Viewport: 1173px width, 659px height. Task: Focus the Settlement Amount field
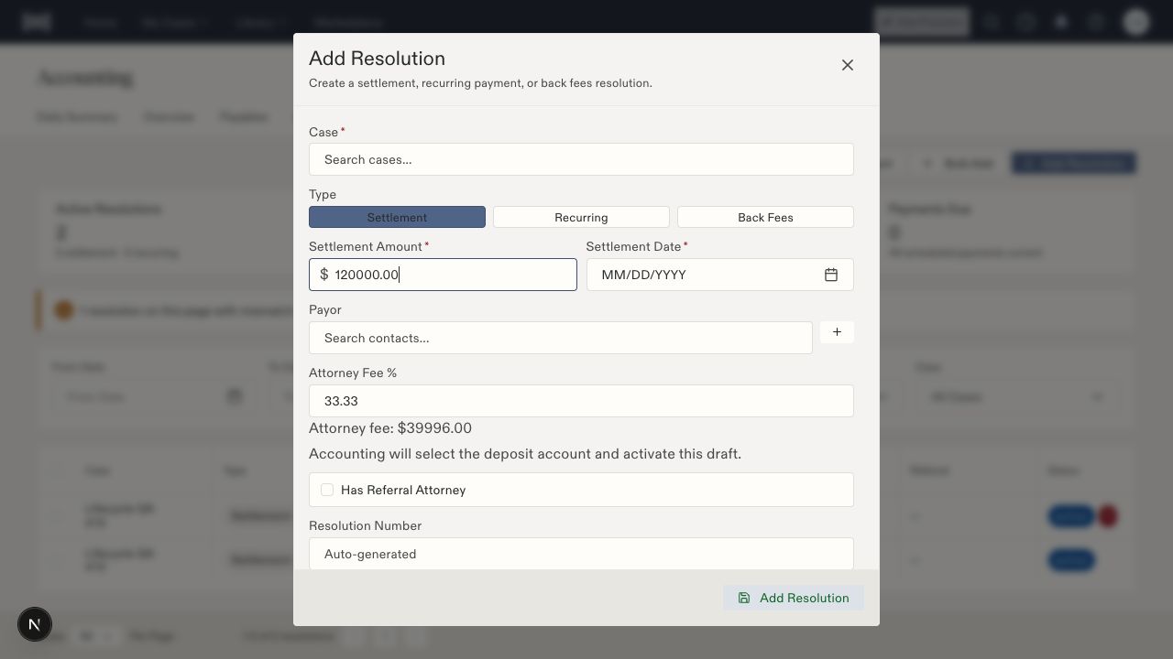pyautogui.click(x=443, y=275)
